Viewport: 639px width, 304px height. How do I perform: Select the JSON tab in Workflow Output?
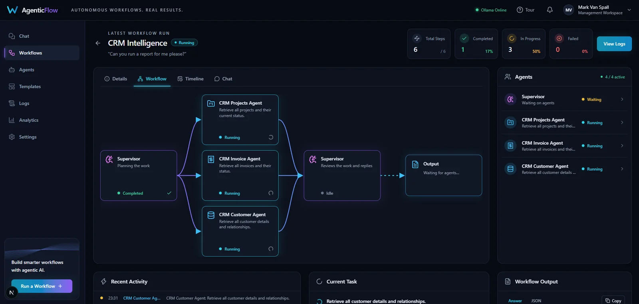pyautogui.click(x=536, y=301)
